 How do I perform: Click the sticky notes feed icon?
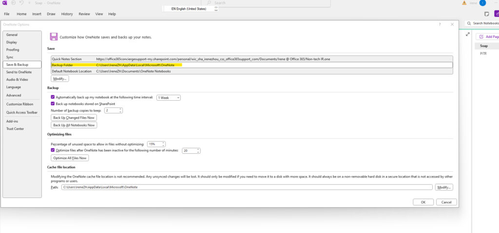tap(487, 14)
